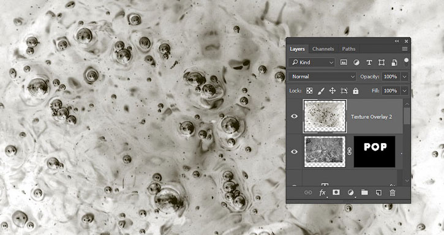Screen dimensions: 444x235
Task: Select the Texture Overlay 2 thumbnail
Action: pos(325,116)
